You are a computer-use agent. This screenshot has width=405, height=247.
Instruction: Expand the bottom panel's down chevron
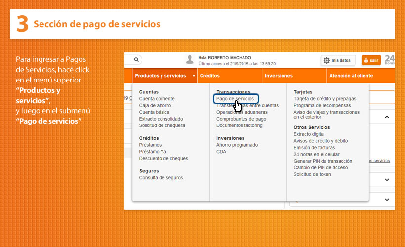(387, 198)
